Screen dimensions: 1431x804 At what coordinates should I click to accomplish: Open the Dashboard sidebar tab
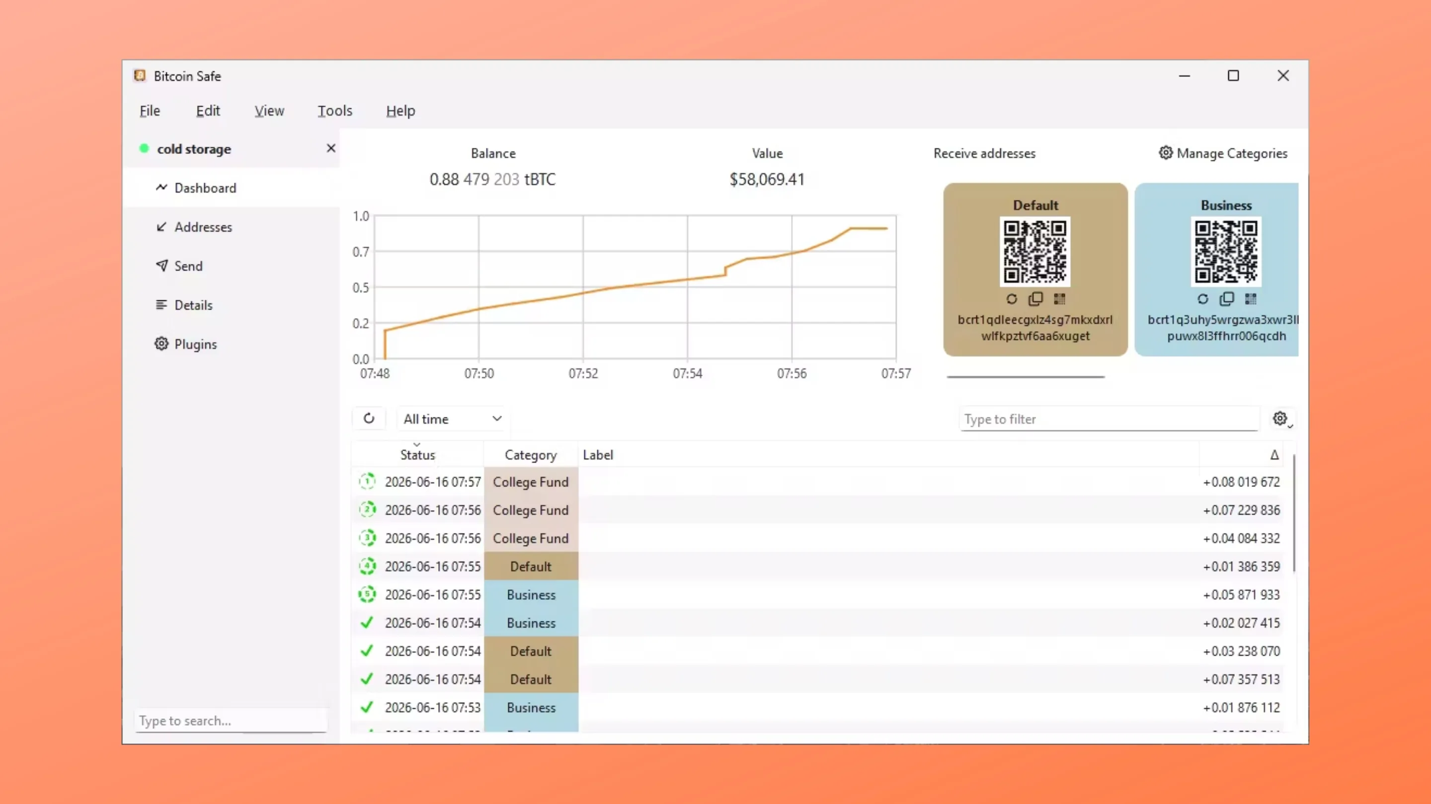pyautogui.click(x=232, y=188)
